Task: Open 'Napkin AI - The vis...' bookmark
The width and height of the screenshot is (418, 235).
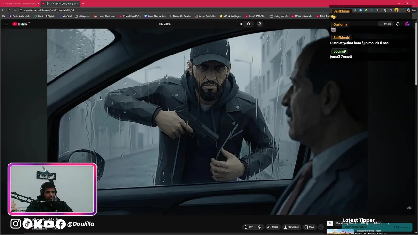Action: (x=180, y=16)
